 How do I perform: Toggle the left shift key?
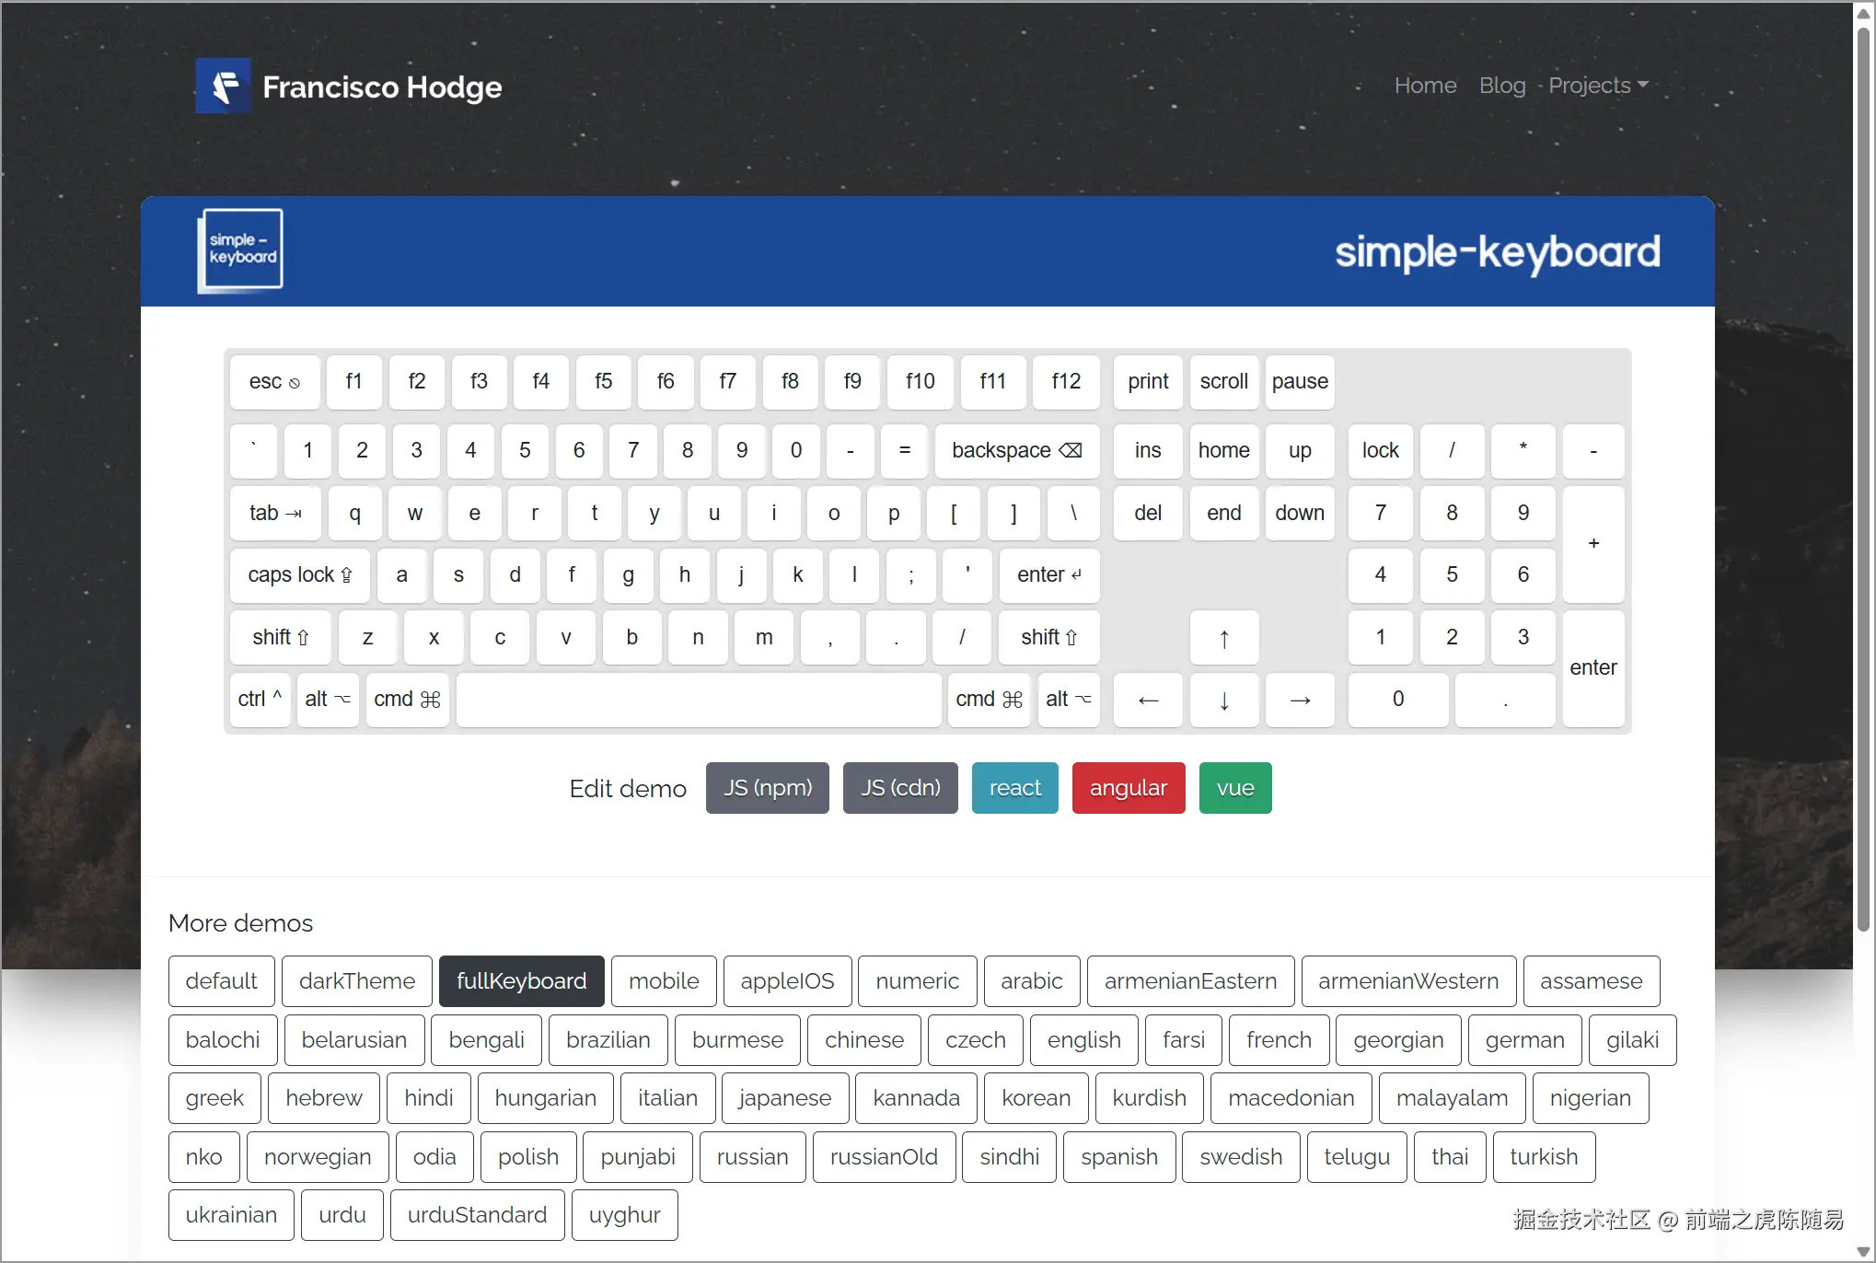coord(279,637)
